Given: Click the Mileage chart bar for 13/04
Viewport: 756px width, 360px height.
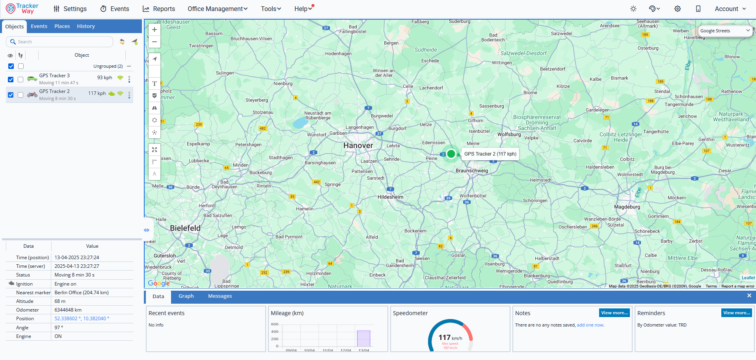Looking at the screenshot, I should coord(363,338).
